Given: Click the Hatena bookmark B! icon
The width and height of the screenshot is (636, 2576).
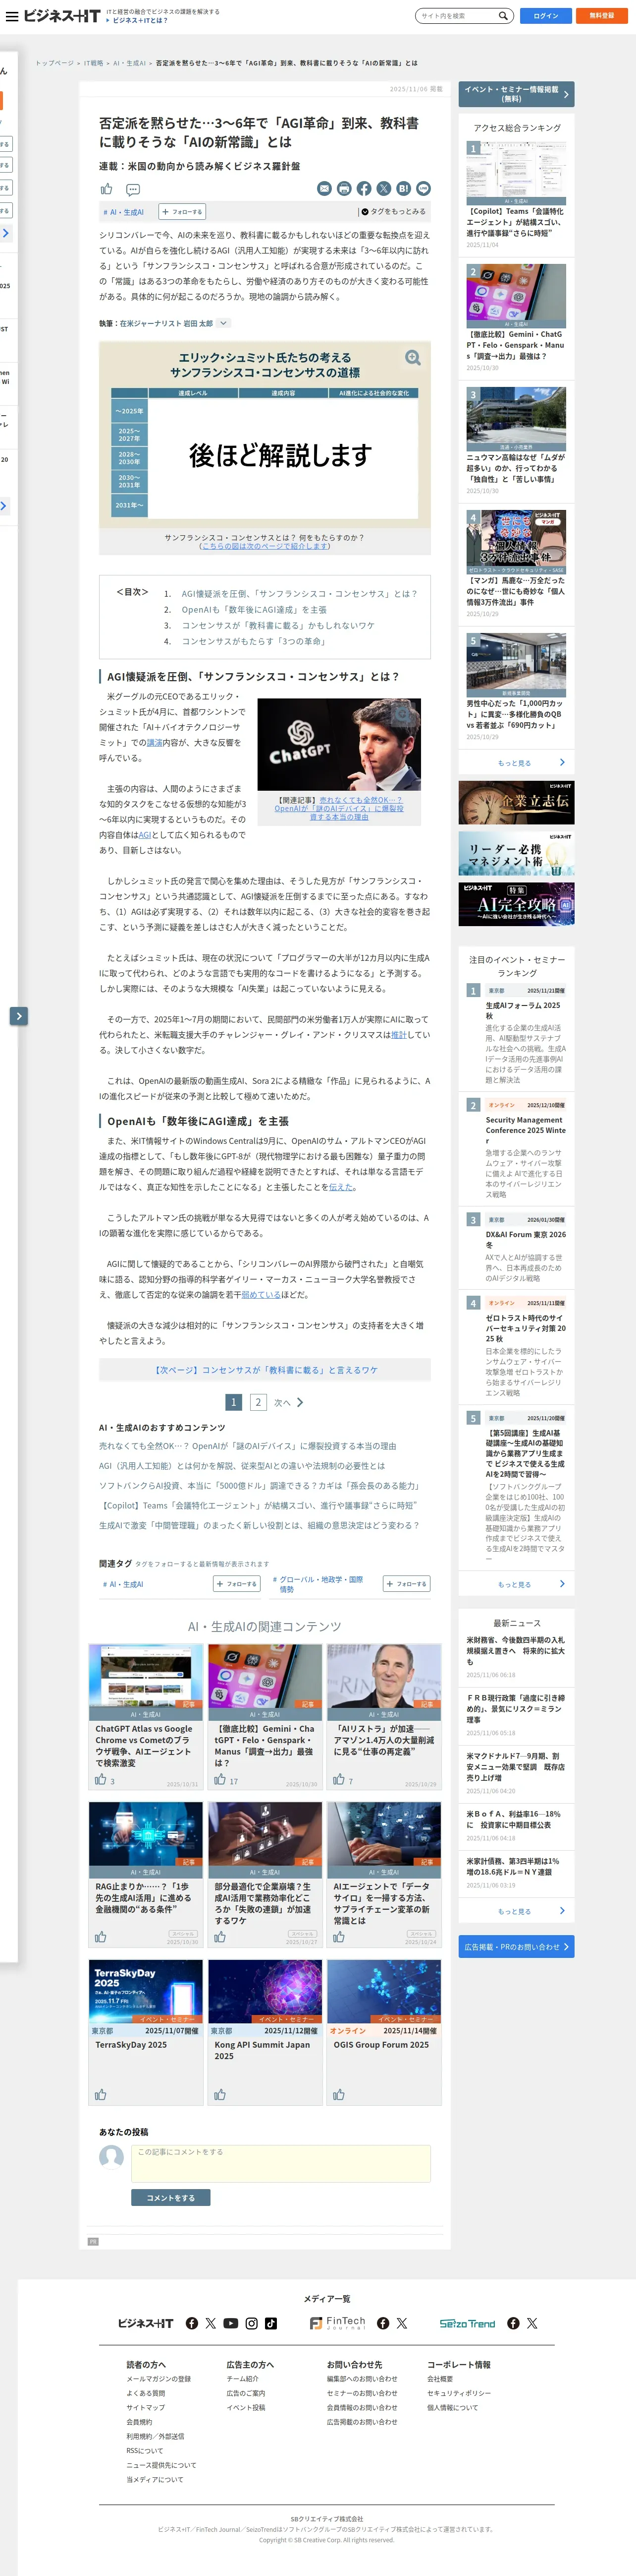Looking at the screenshot, I should point(404,189).
